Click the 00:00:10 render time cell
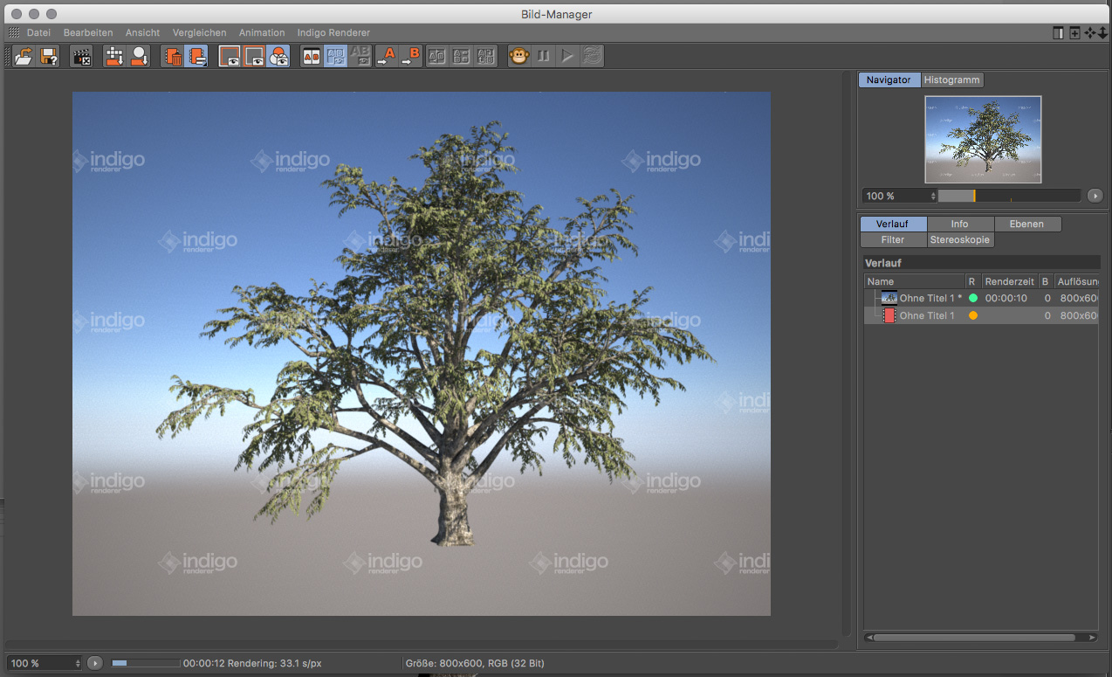Viewport: 1112px width, 677px height. tap(1006, 298)
